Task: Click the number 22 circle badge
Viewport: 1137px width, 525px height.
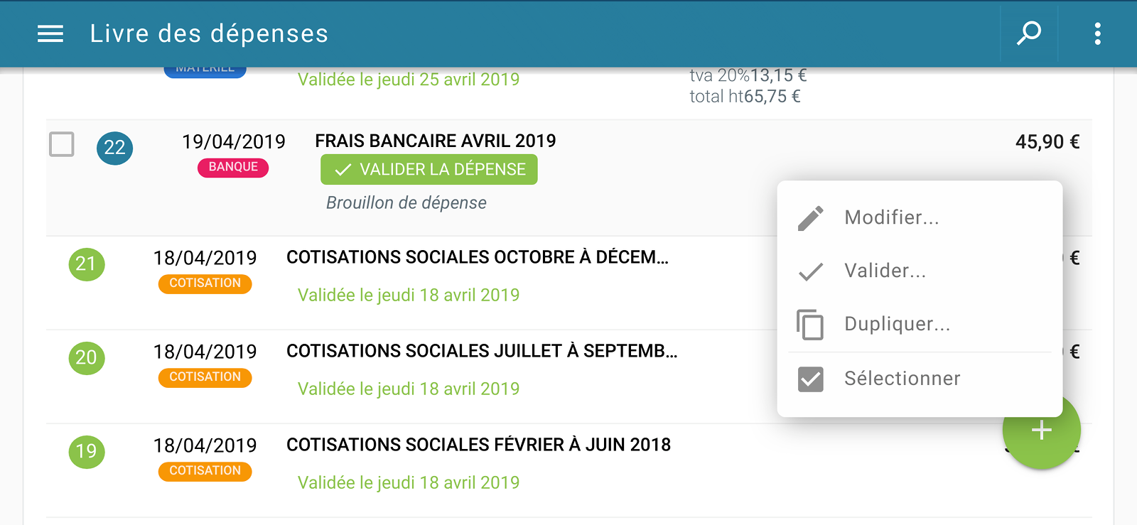Action: 114,148
